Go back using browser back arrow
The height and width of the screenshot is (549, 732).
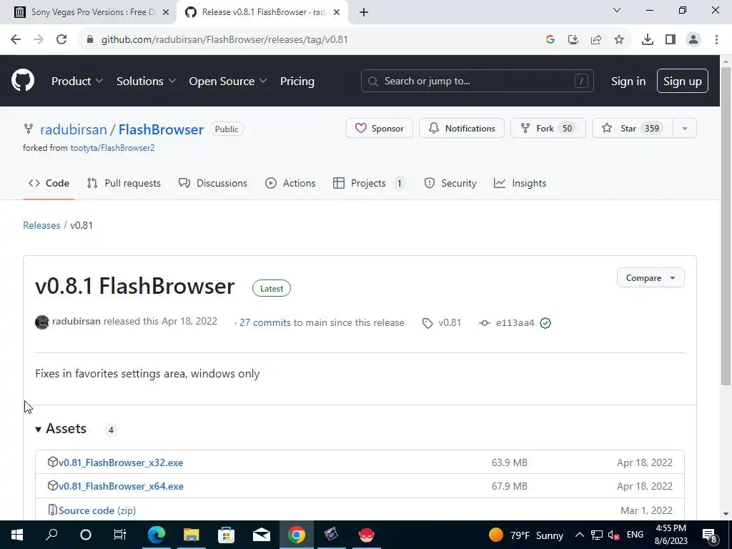[16, 40]
